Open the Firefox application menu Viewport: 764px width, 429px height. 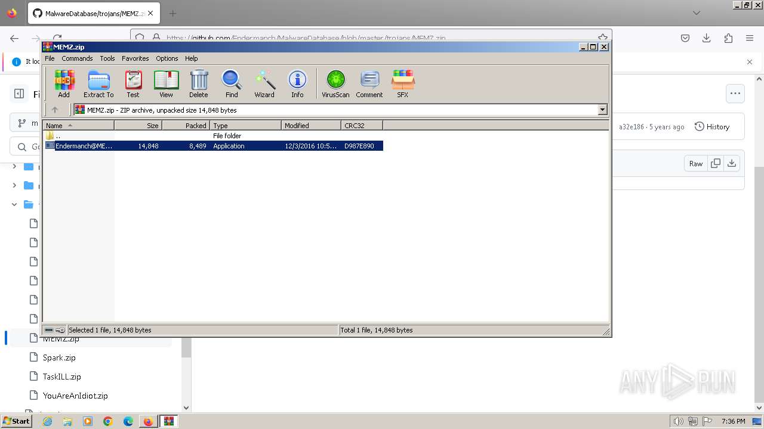tap(750, 38)
